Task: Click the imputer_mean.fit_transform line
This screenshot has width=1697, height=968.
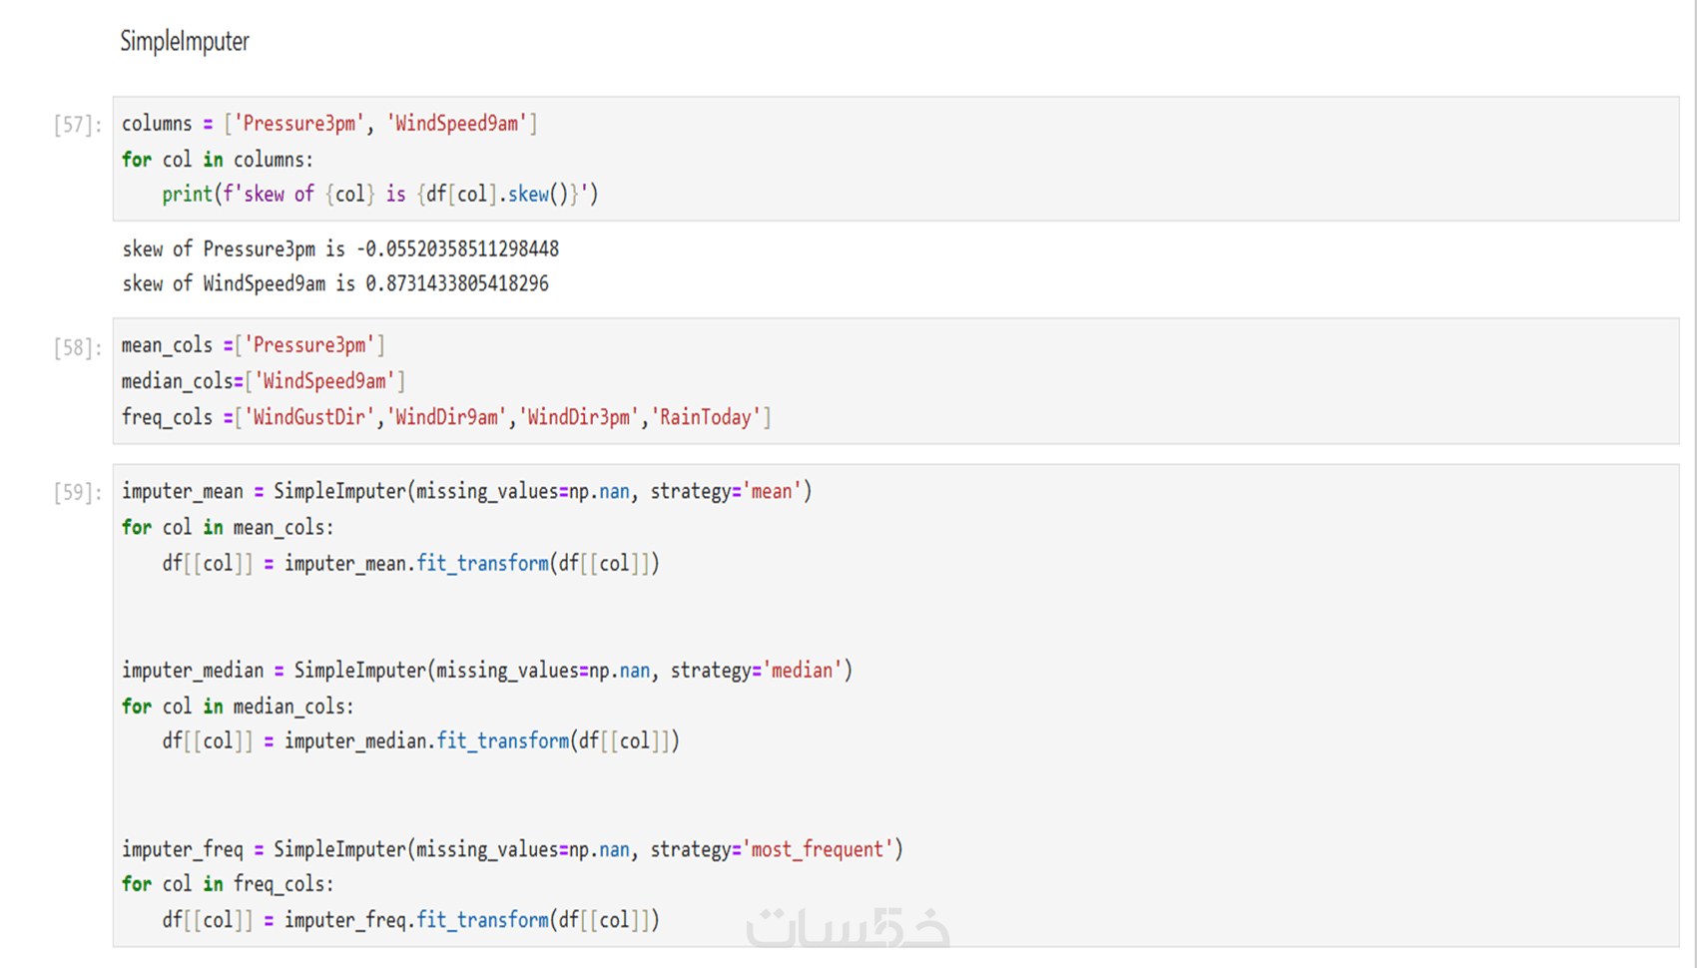Action: (410, 564)
